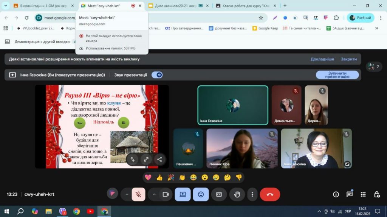Open the three-dot more options menu
The image size is (387, 217).
point(252,194)
